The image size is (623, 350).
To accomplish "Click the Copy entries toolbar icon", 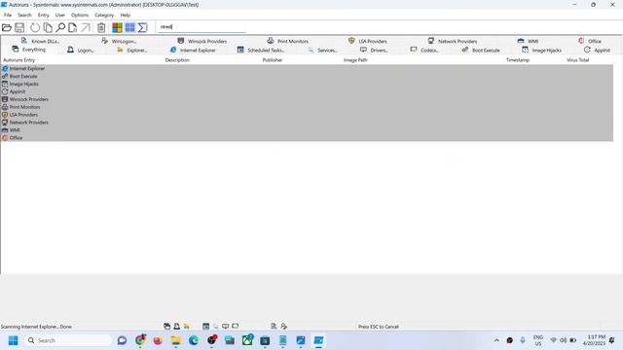I will (x=48, y=27).
